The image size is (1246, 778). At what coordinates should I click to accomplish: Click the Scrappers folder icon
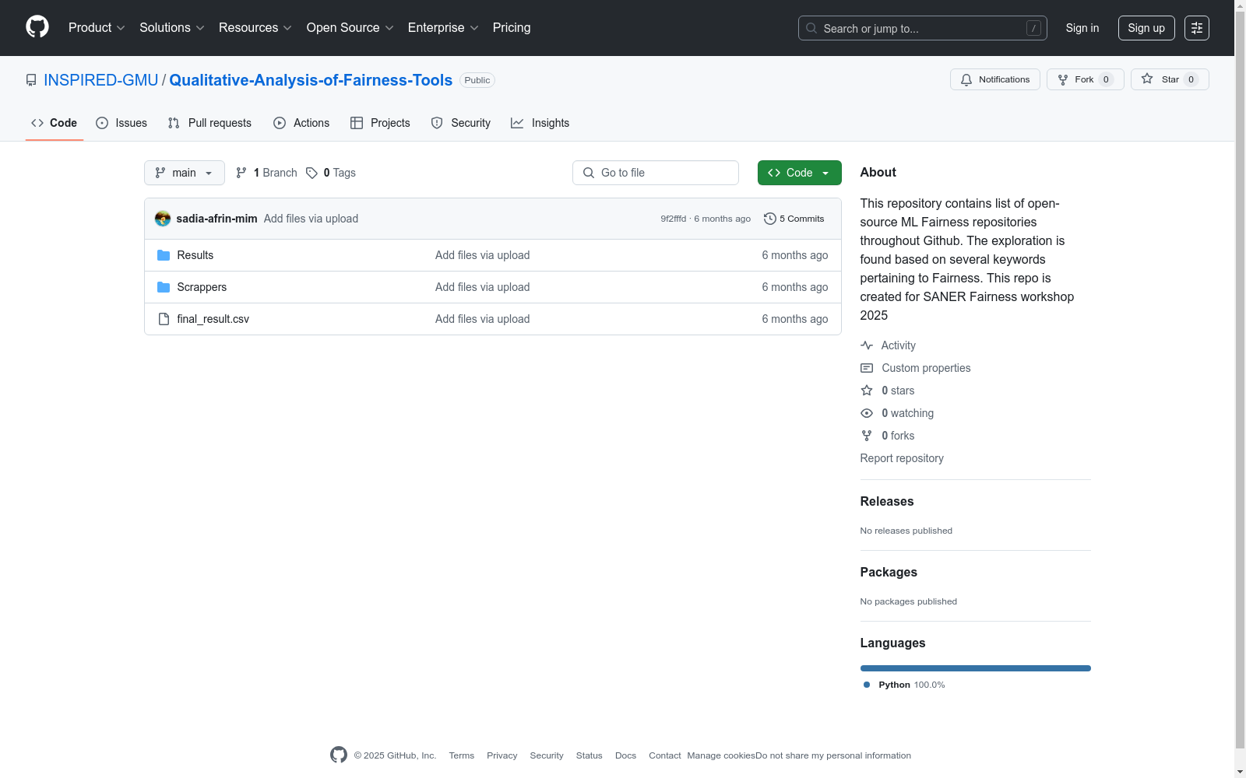[164, 287]
